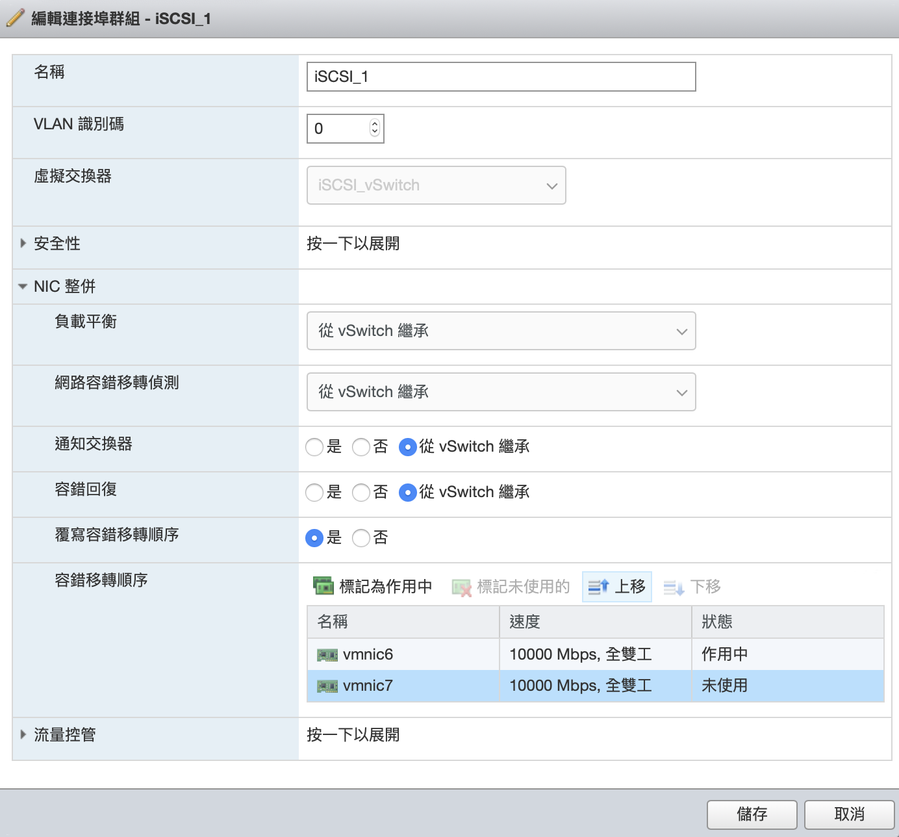This screenshot has width=899, height=837.
Task: Click the 狀態 column header
Action: coord(788,622)
